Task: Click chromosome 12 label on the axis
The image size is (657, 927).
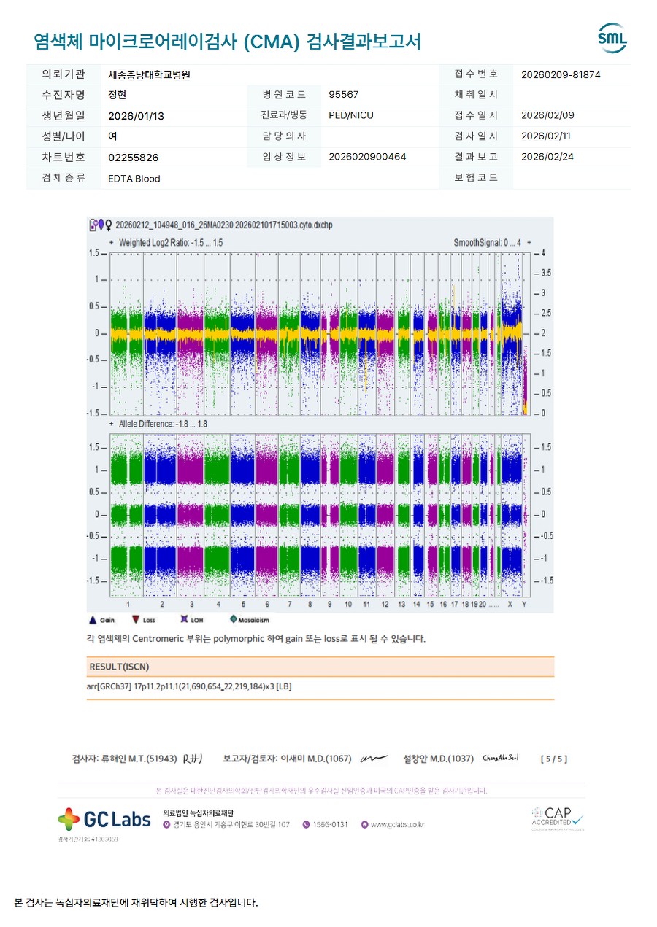Action: (384, 605)
